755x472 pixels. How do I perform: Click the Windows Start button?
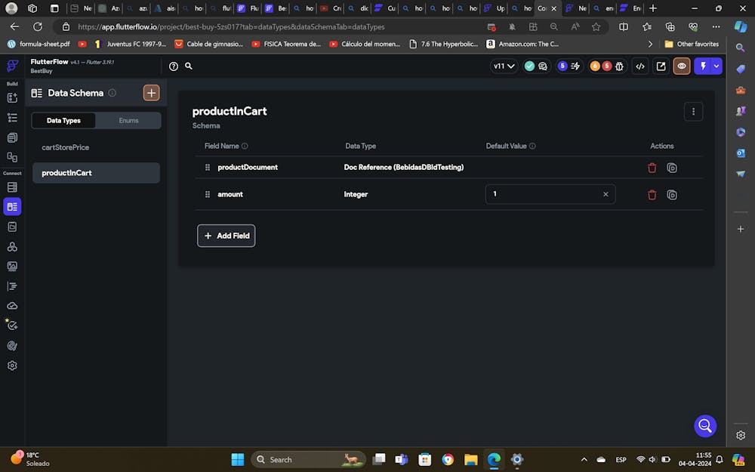[x=237, y=459]
